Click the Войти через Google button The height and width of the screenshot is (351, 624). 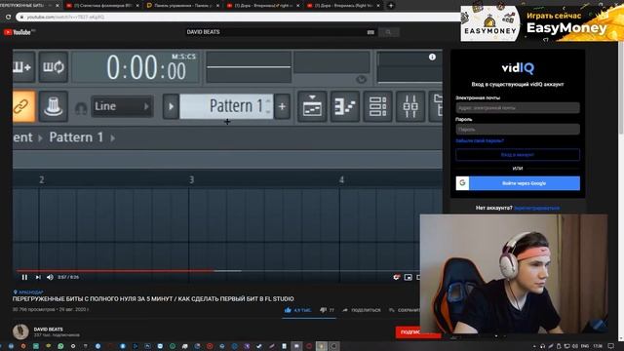pos(518,183)
